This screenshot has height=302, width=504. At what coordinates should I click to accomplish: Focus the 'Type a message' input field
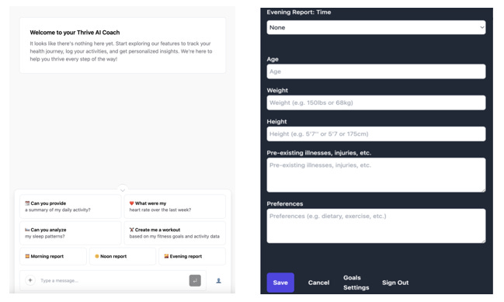pyautogui.click(x=113, y=280)
